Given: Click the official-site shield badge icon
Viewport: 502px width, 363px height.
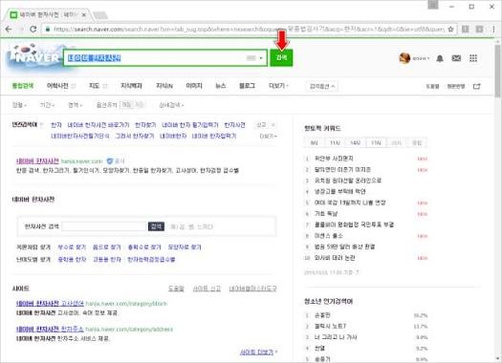Looking at the screenshot, I should (x=110, y=160).
